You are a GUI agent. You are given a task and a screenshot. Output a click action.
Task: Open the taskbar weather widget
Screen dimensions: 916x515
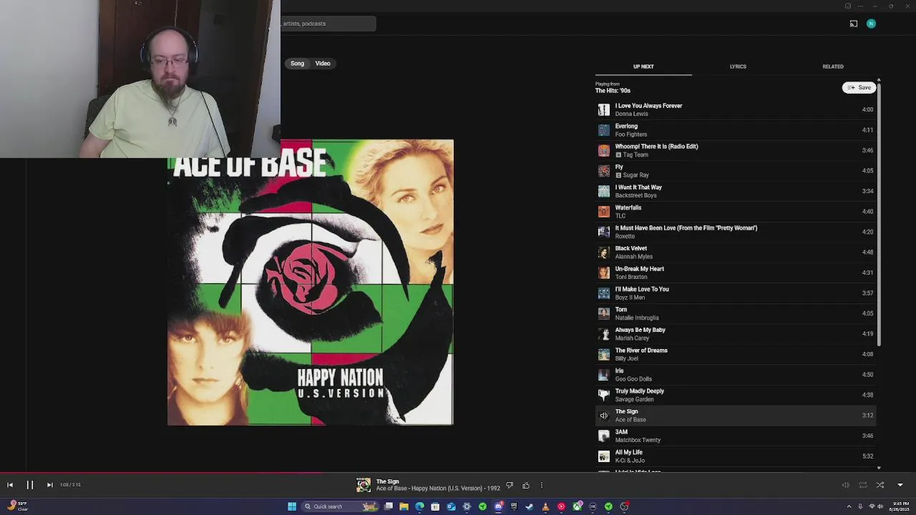point(17,506)
